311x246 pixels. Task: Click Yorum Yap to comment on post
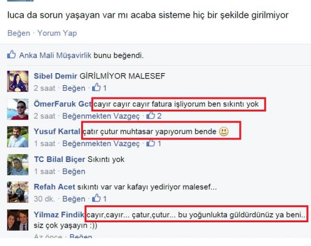(57, 33)
